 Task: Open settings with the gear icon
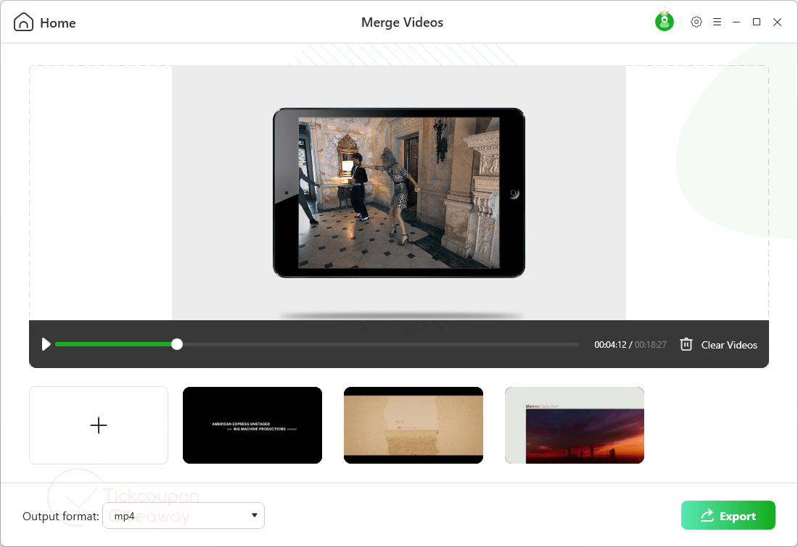point(696,22)
